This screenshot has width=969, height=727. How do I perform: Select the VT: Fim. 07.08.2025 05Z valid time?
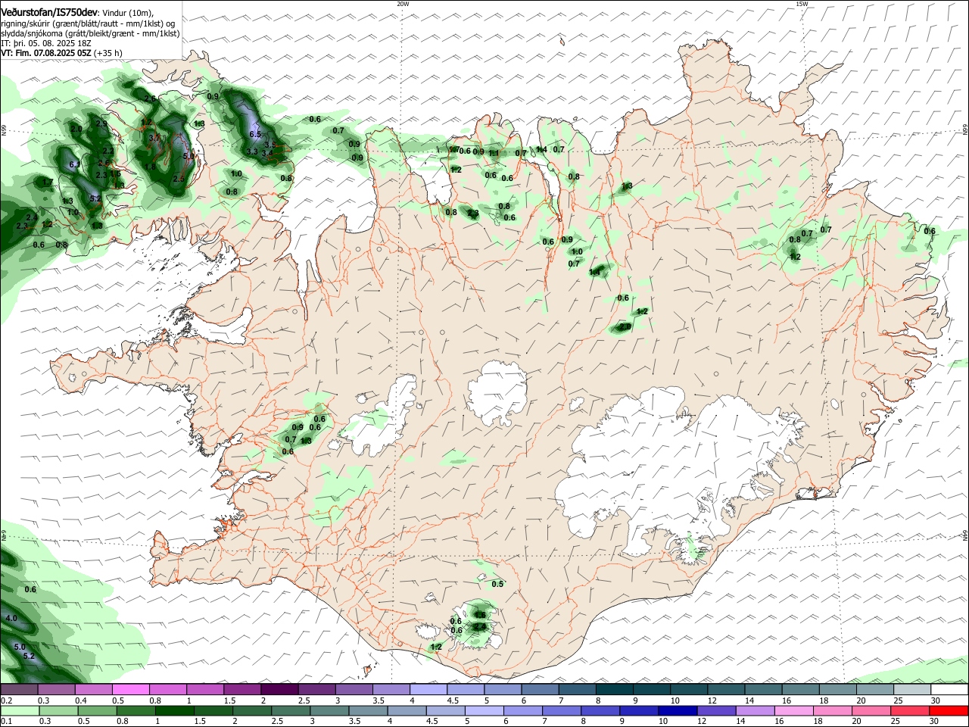pyautogui.click(x=45, y=53)
